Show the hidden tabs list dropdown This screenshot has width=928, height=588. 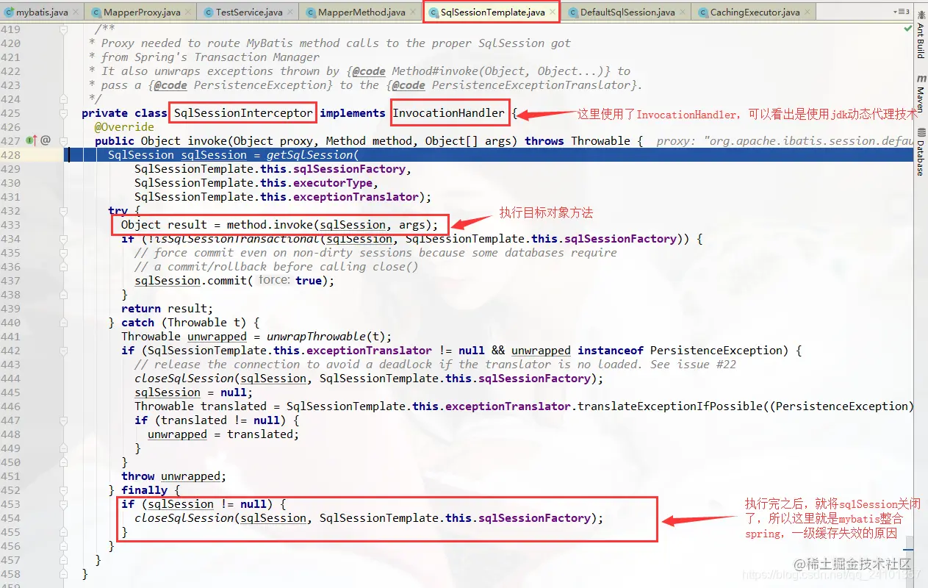pos(901,12)
